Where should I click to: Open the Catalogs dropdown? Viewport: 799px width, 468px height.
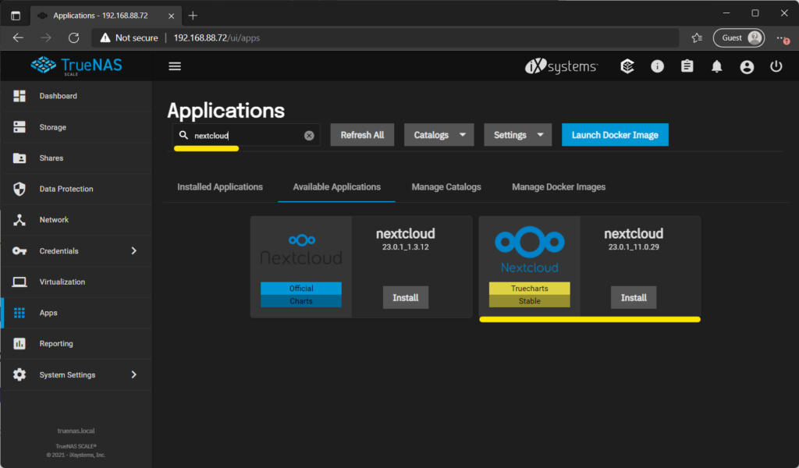(x=439, y=135)
